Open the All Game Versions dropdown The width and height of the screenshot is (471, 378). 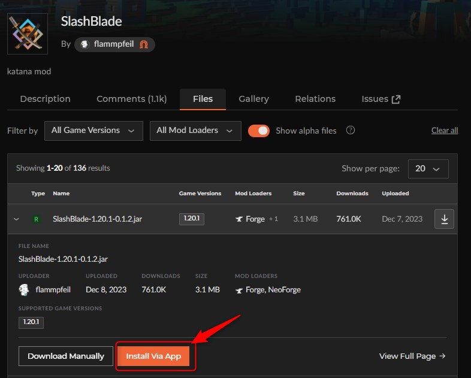93,131
